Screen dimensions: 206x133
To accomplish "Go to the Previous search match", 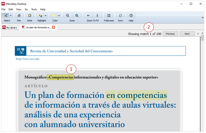I will pos(170,34).
